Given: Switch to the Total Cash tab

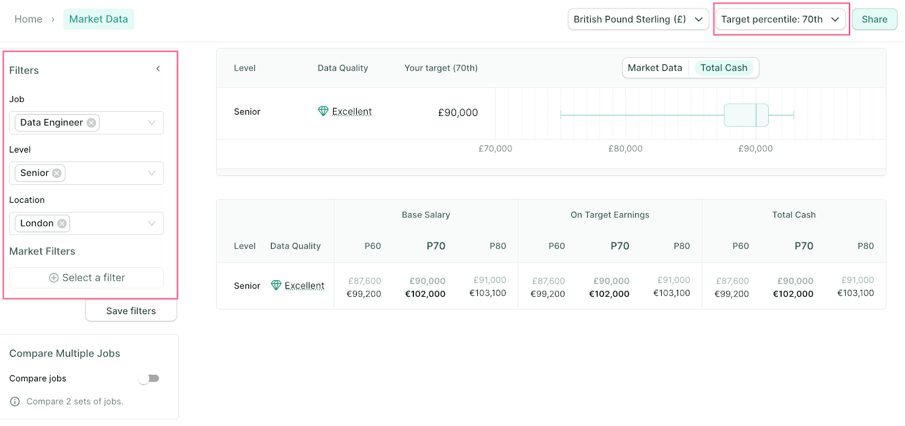Looking at the screenshot, I should [x=723, y=68].
